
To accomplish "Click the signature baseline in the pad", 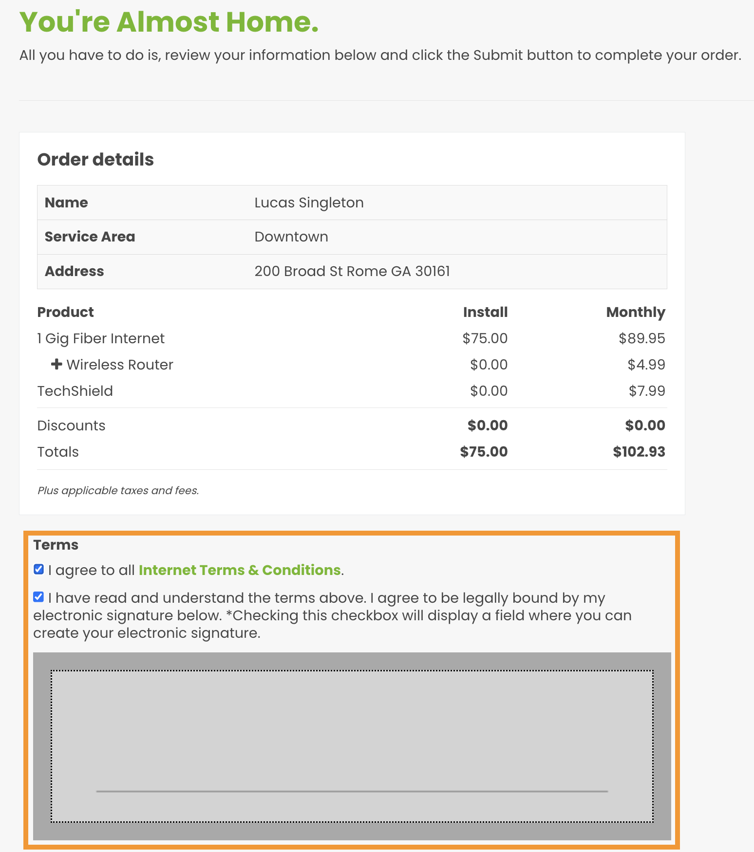I will pyautogui.click(x=352, y=791).
